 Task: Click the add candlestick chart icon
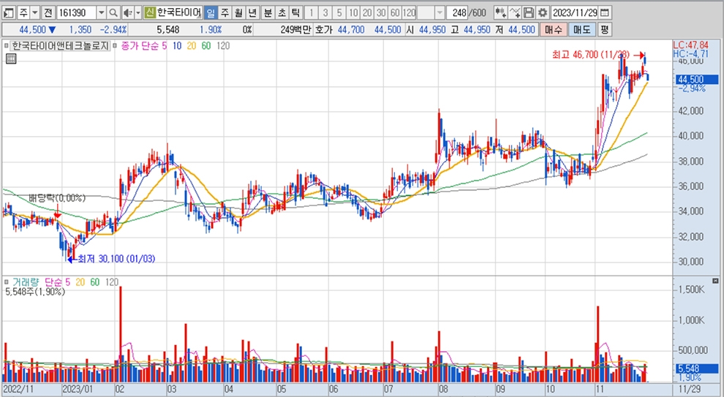pos(500,12)
